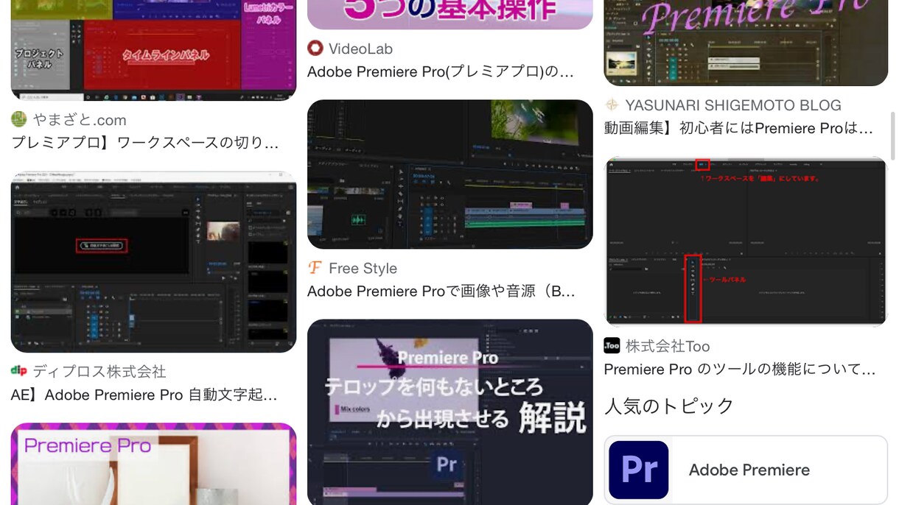899x505 pixels.
Task: Open the Adobe Premiere Proで画像や音源 title
Action: pyautogui.click(x=441, y=292)
